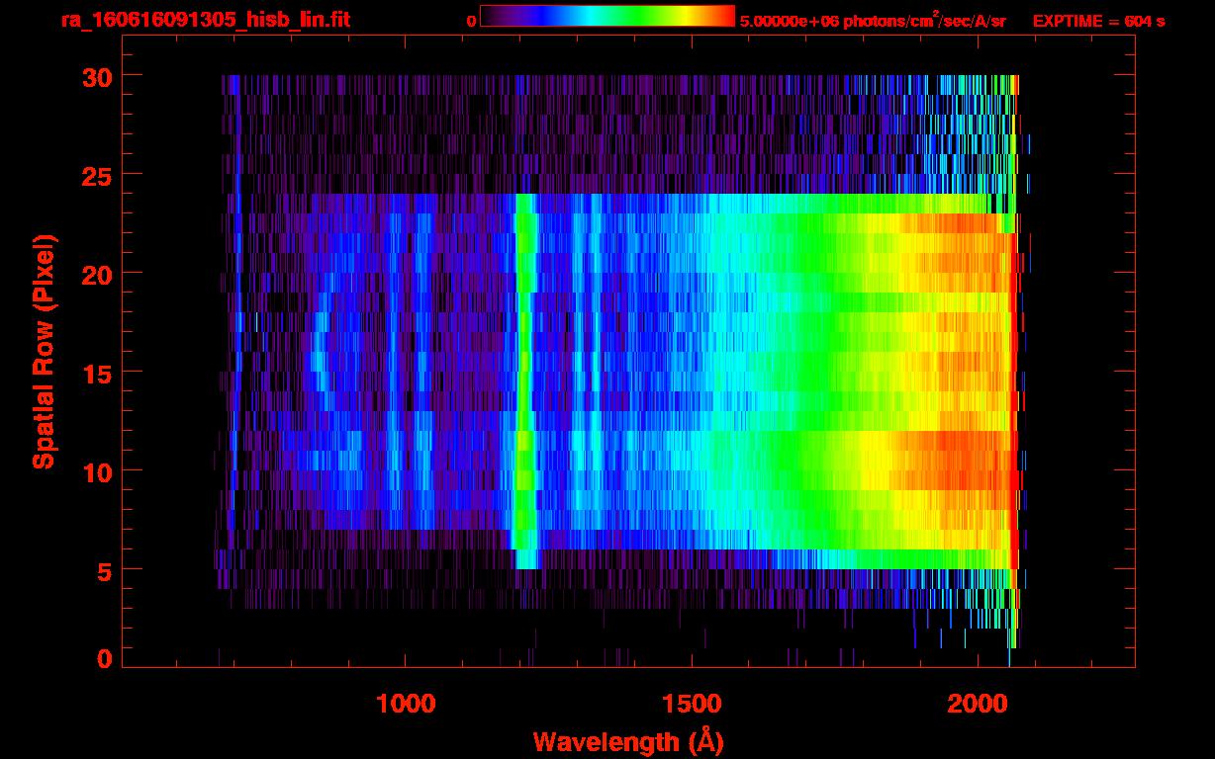
Task: Click the rainbow color scale bar
Action: (x=607, y=17)
